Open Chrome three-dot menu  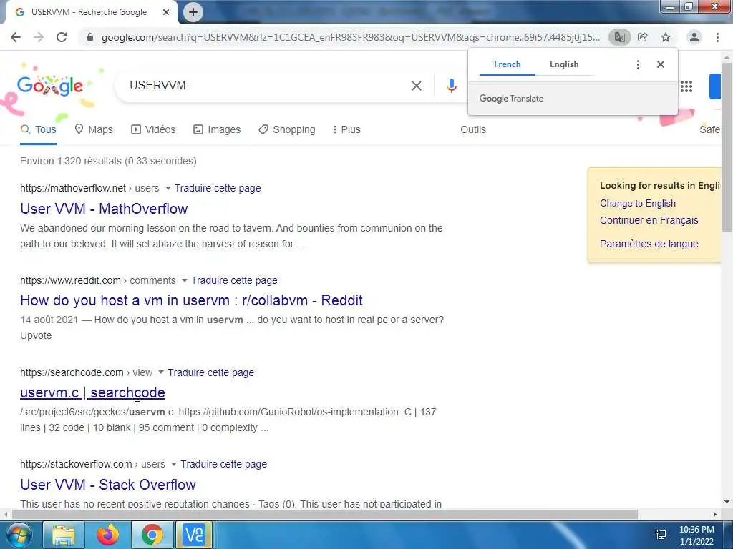(717, 37)
